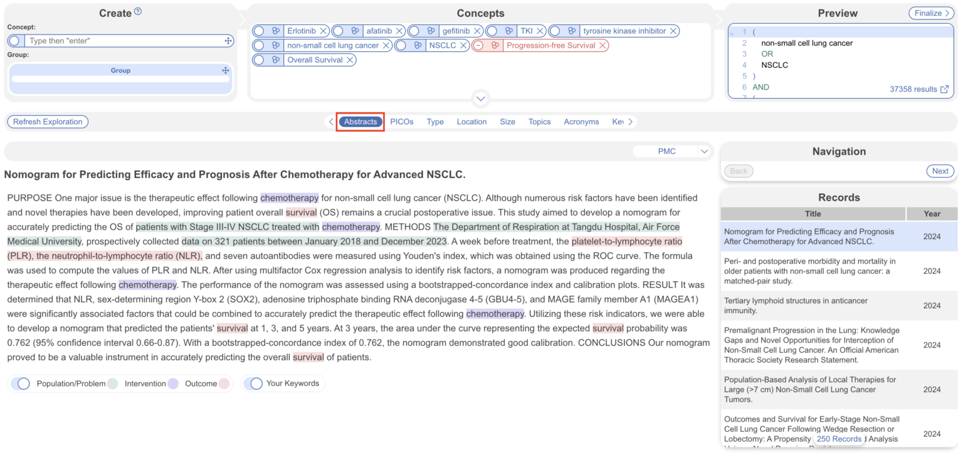Click the Finalize button
The width and height of the screenshot is (963, 458).
[x=930, y=13]
